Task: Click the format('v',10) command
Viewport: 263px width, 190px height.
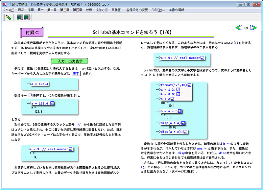Action: (x=174, y=85)
